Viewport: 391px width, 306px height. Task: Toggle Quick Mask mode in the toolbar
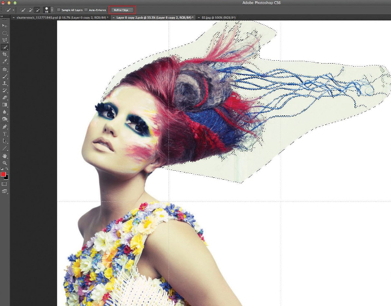pyautogui.click(x=5, y=183)
